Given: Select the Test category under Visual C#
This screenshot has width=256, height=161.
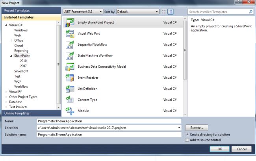Looking at the screenshot, I should [x=17, y=76].
